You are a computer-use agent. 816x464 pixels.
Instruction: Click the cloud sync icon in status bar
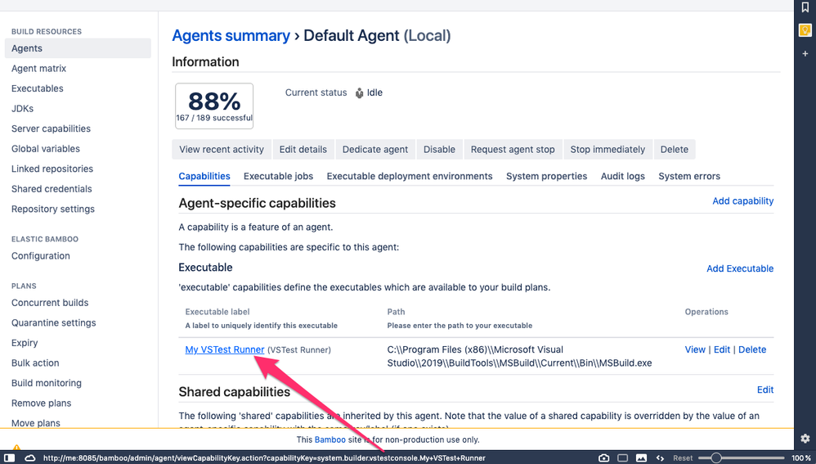pos(30,457)
